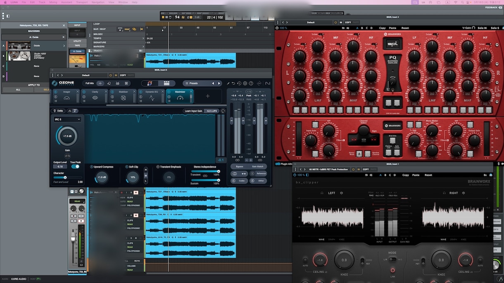Open the Transport menu
504x283 pixels.
click(82, 2)
